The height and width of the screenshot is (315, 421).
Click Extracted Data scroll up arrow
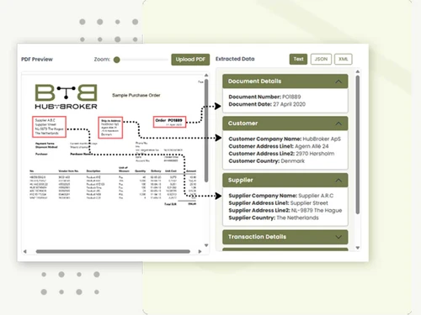tap(358, 71)
